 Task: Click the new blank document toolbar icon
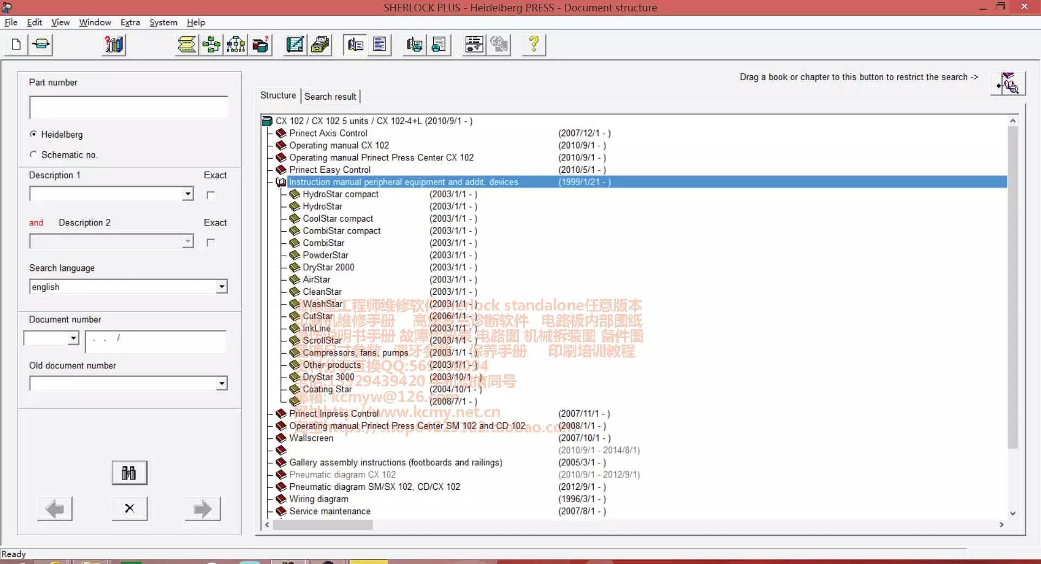point(16,44)
